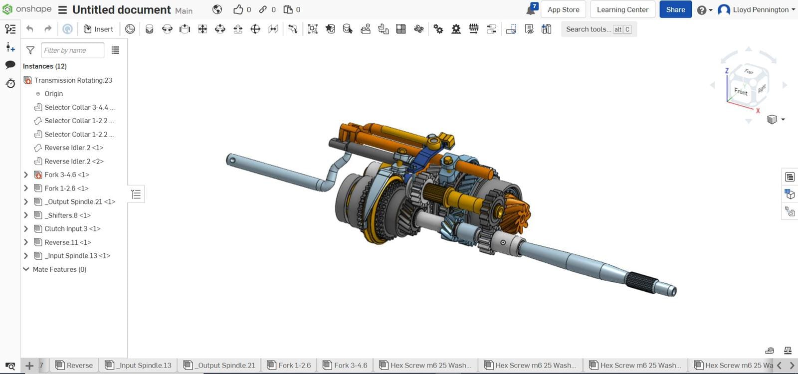Toggle the instance list panel handle
This screenshot has height=374, width=798.
(x=136, y=194)
